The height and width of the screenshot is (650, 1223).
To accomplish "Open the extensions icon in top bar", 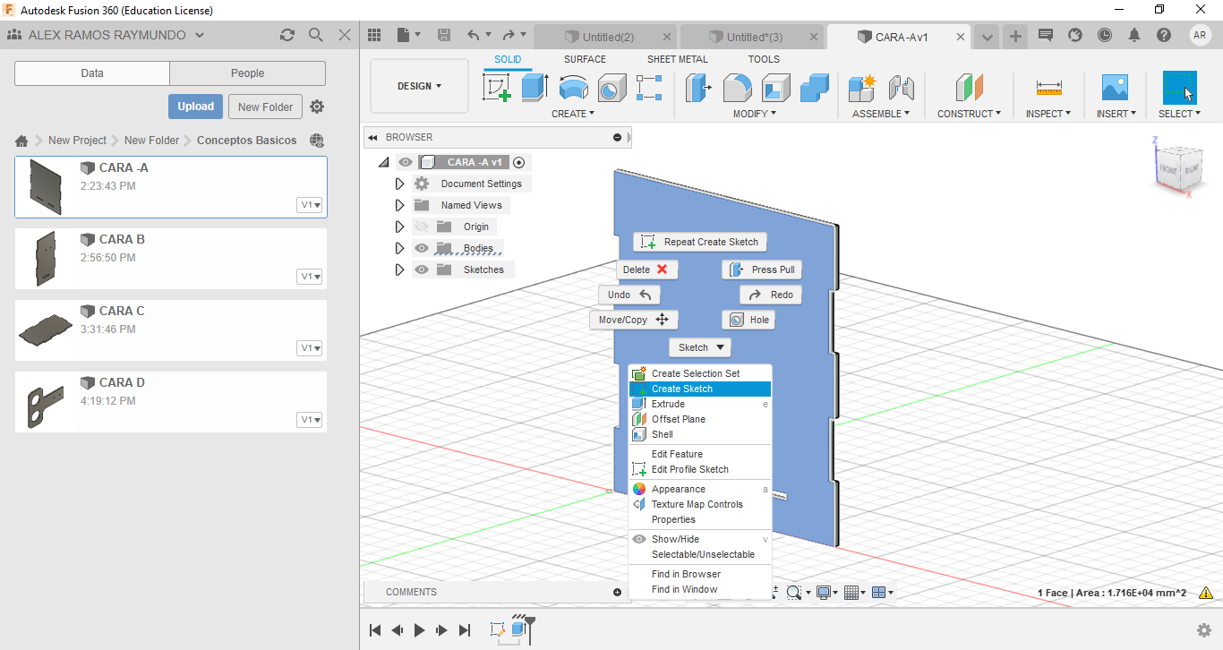I will coord(1075,35).
